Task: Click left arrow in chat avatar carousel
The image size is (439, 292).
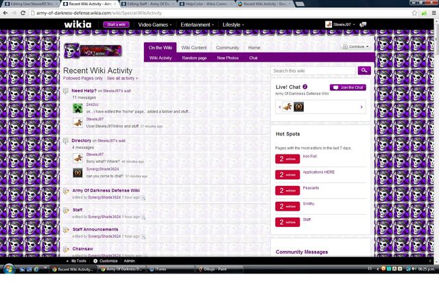Action: pos(279,107)
